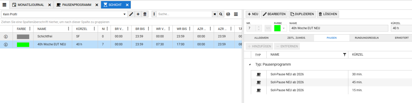Open the Farbe color picker dropdown arrow
Screen dimensions: 412x103
[x=284, y=28]
